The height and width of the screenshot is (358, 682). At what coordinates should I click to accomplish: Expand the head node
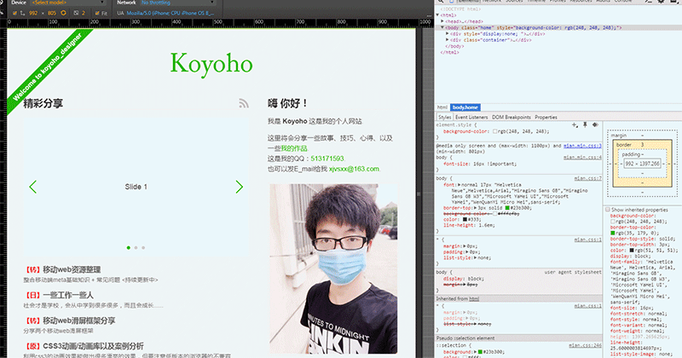[x=442, y=20]
